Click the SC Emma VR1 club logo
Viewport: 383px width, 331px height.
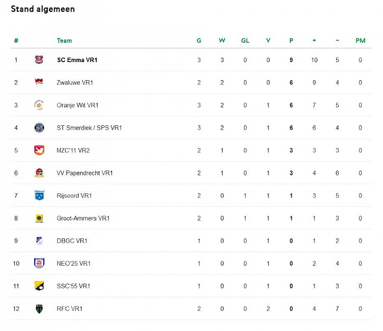click(39, 60)
